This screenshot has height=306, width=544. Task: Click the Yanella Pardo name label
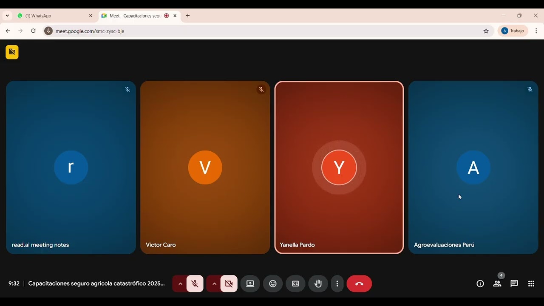pos(297,245)
